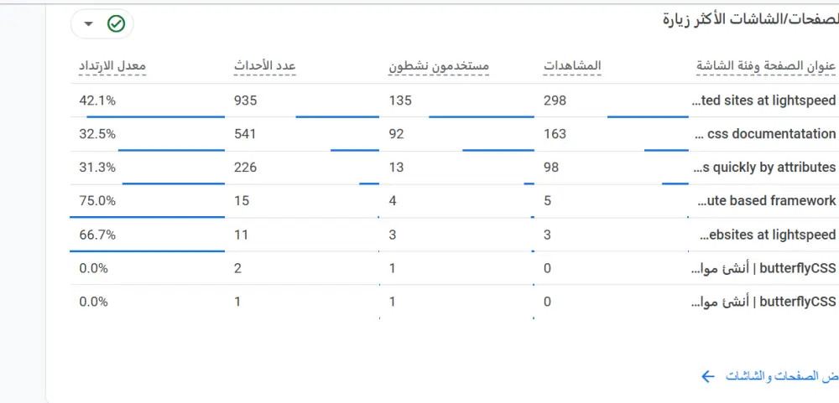The width and height of the screenshot is (839, 403).
Task: Sort by المشاهدات column header
Action: 572,66
